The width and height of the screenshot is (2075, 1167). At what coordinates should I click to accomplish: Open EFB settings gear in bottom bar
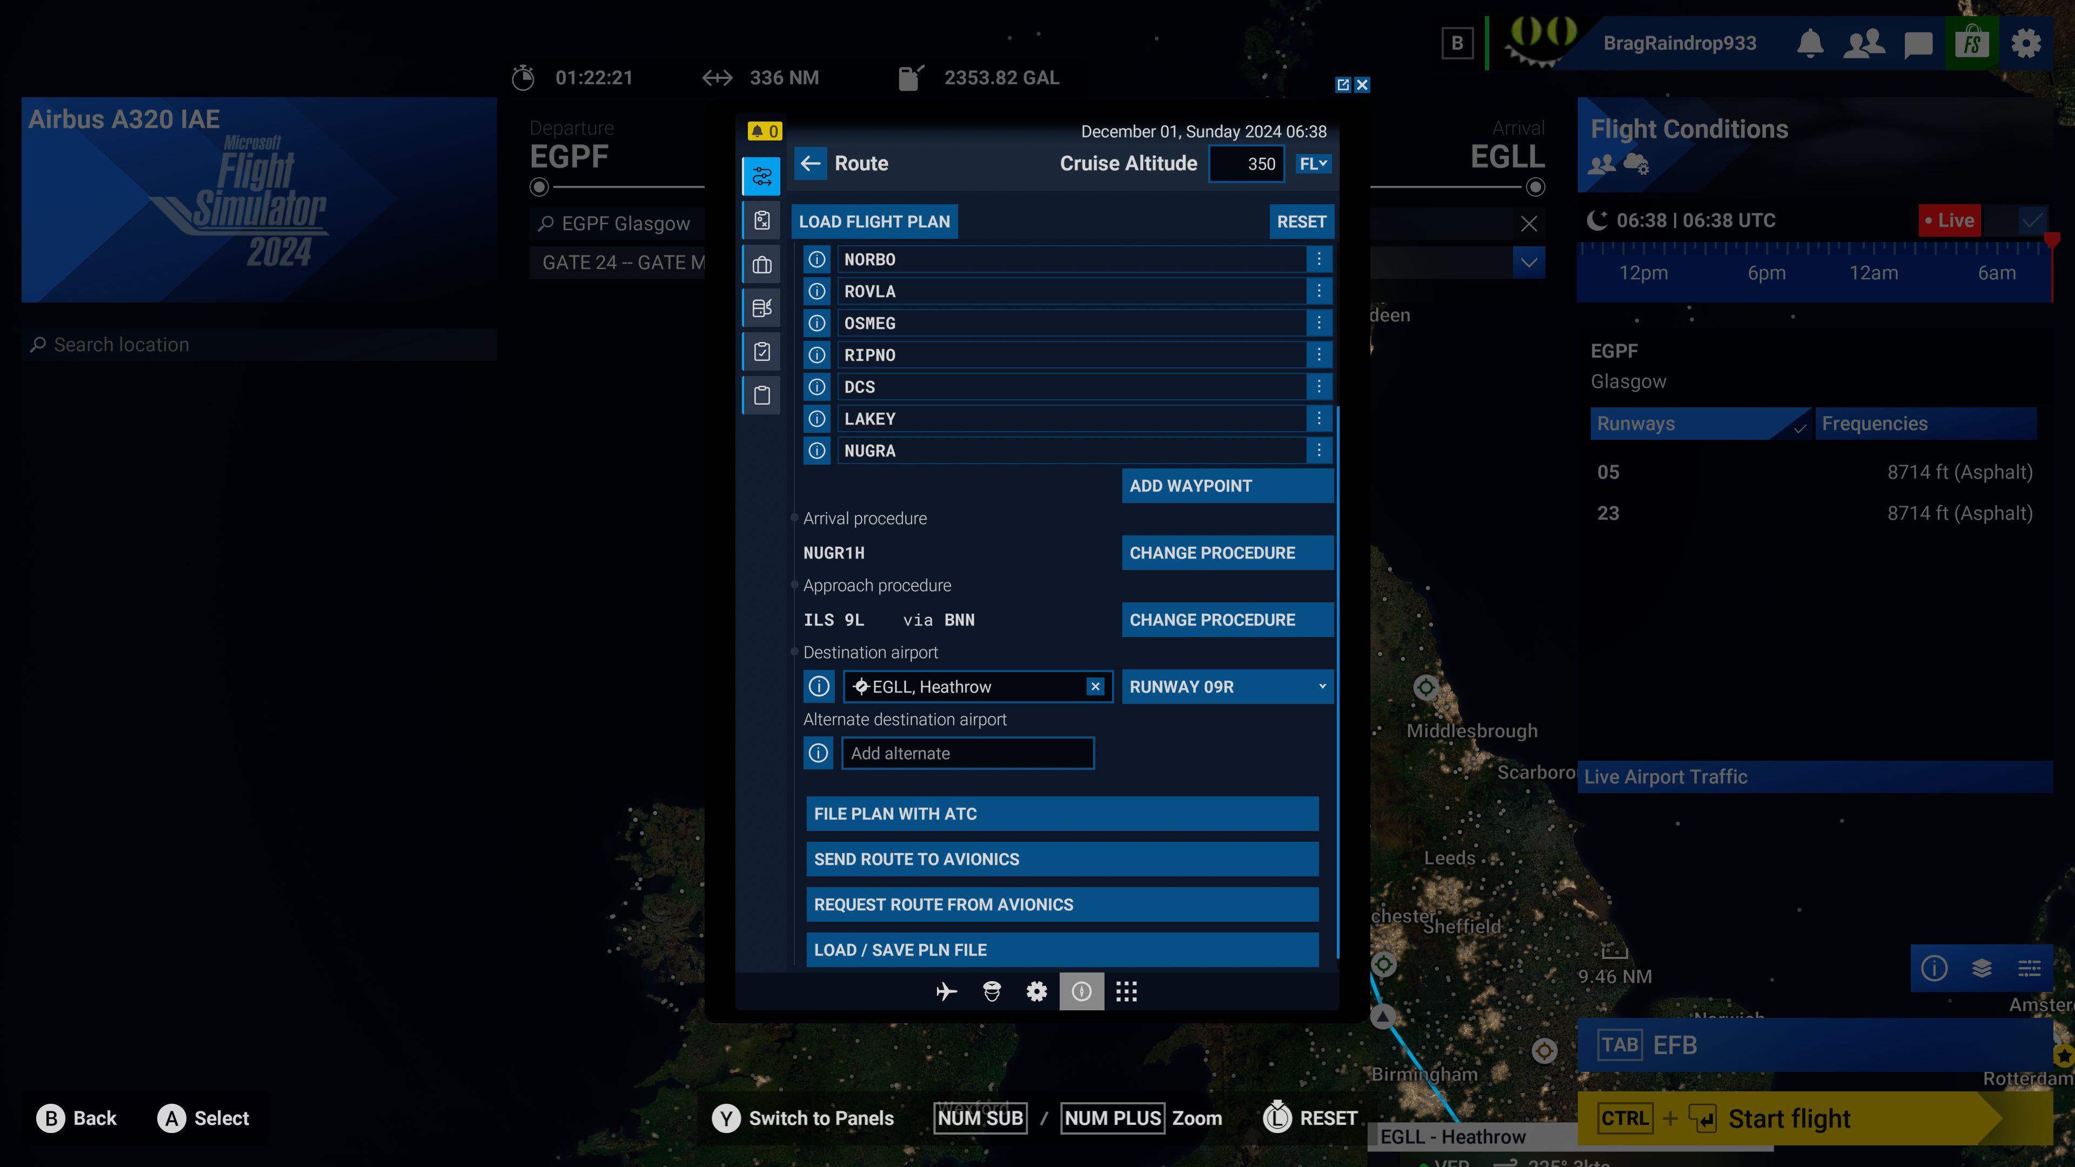coord(1037,991)
